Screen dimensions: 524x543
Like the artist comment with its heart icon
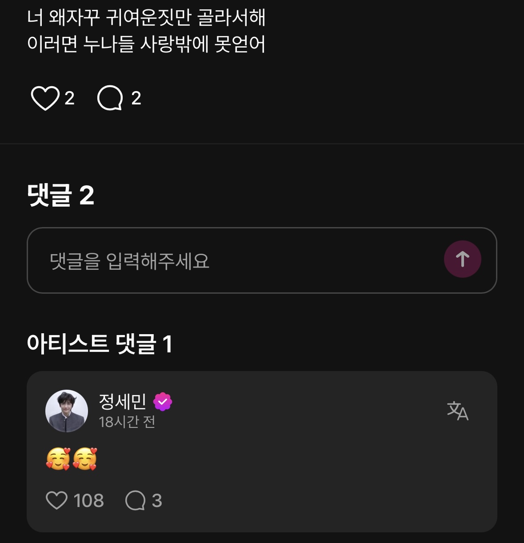point(56,500)
